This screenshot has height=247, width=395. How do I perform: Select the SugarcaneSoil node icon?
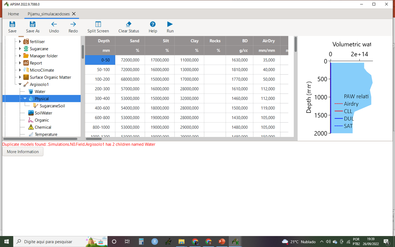click(36, 106)
